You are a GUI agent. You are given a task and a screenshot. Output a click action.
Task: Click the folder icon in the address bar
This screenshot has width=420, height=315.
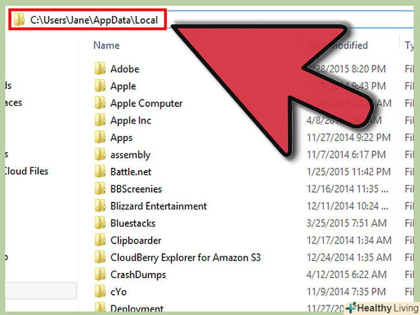coord(19,20)
